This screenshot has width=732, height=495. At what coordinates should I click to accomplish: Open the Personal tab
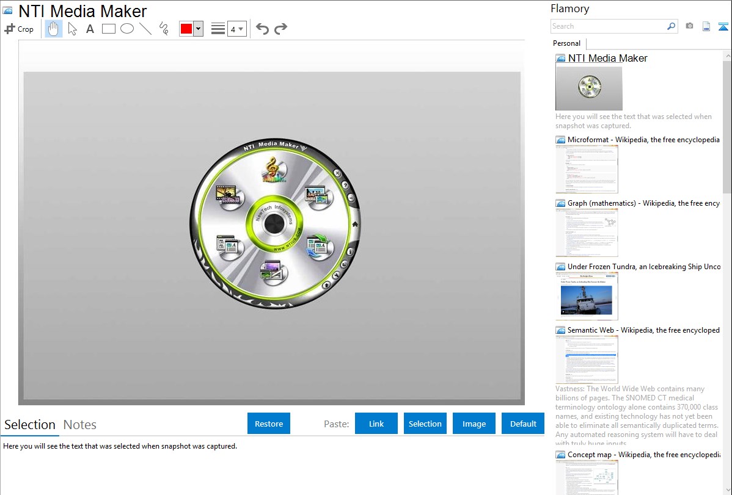pyautogui.click(x=567, y=43)
